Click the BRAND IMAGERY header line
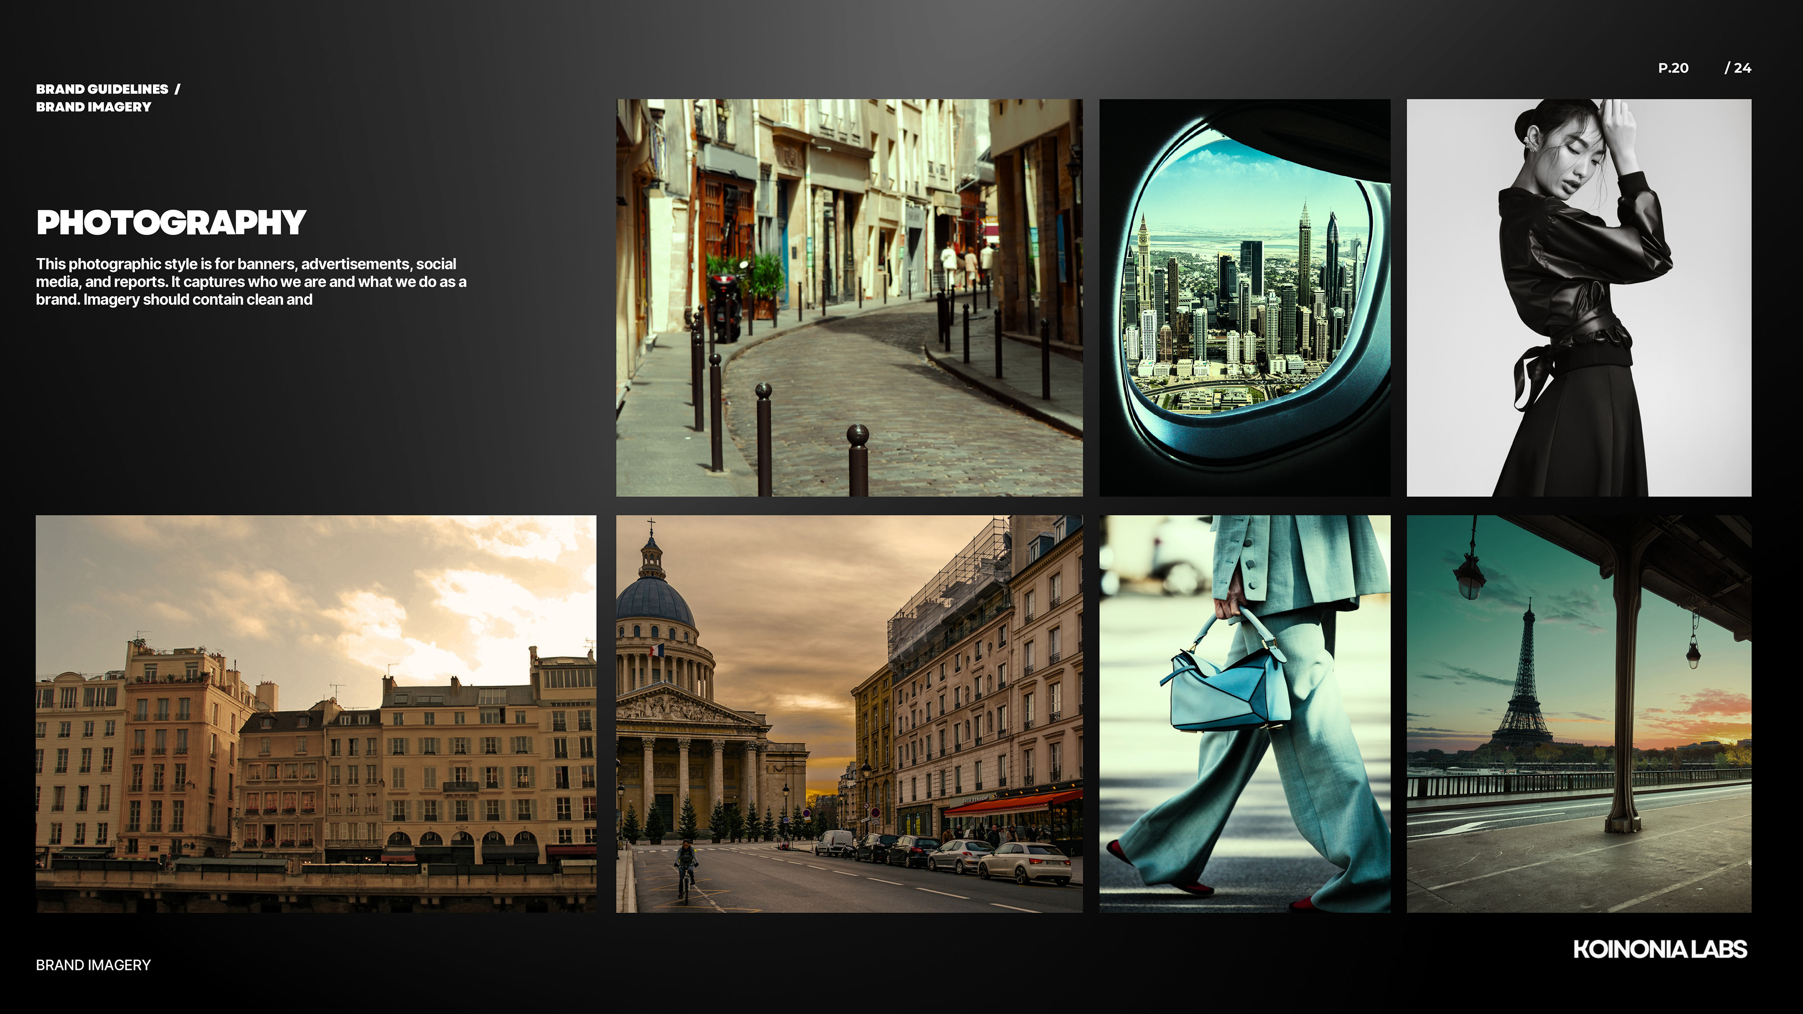 [93, 107]
